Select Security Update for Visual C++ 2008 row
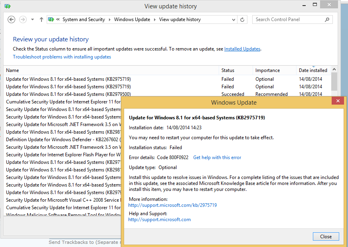 63,200
